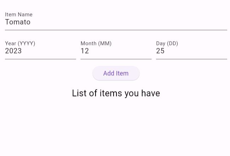The height and width of the screenshot is (156, 230).
Task: Tap the "Year (YYYY)" label
Action: (20, 43)
